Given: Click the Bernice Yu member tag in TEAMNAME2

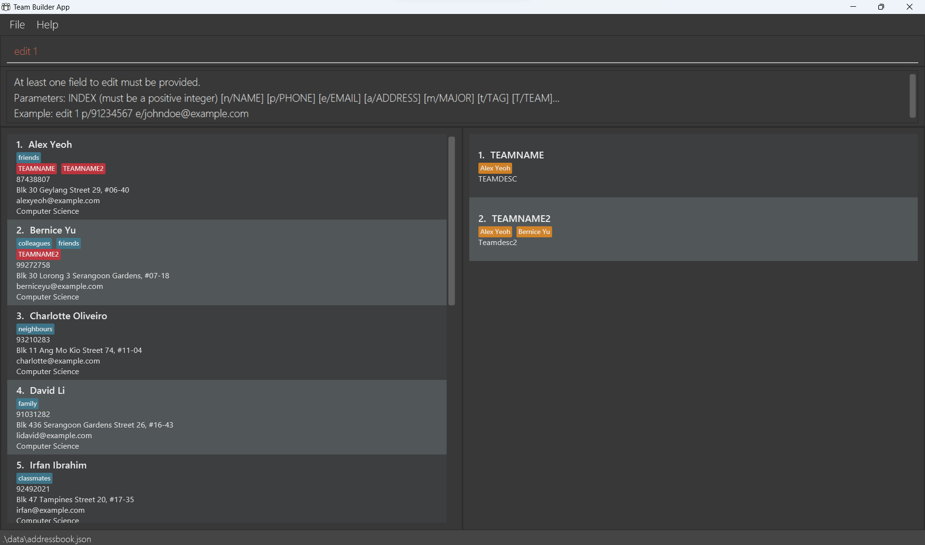Looking at the screenshot, I should click(534, 232).
